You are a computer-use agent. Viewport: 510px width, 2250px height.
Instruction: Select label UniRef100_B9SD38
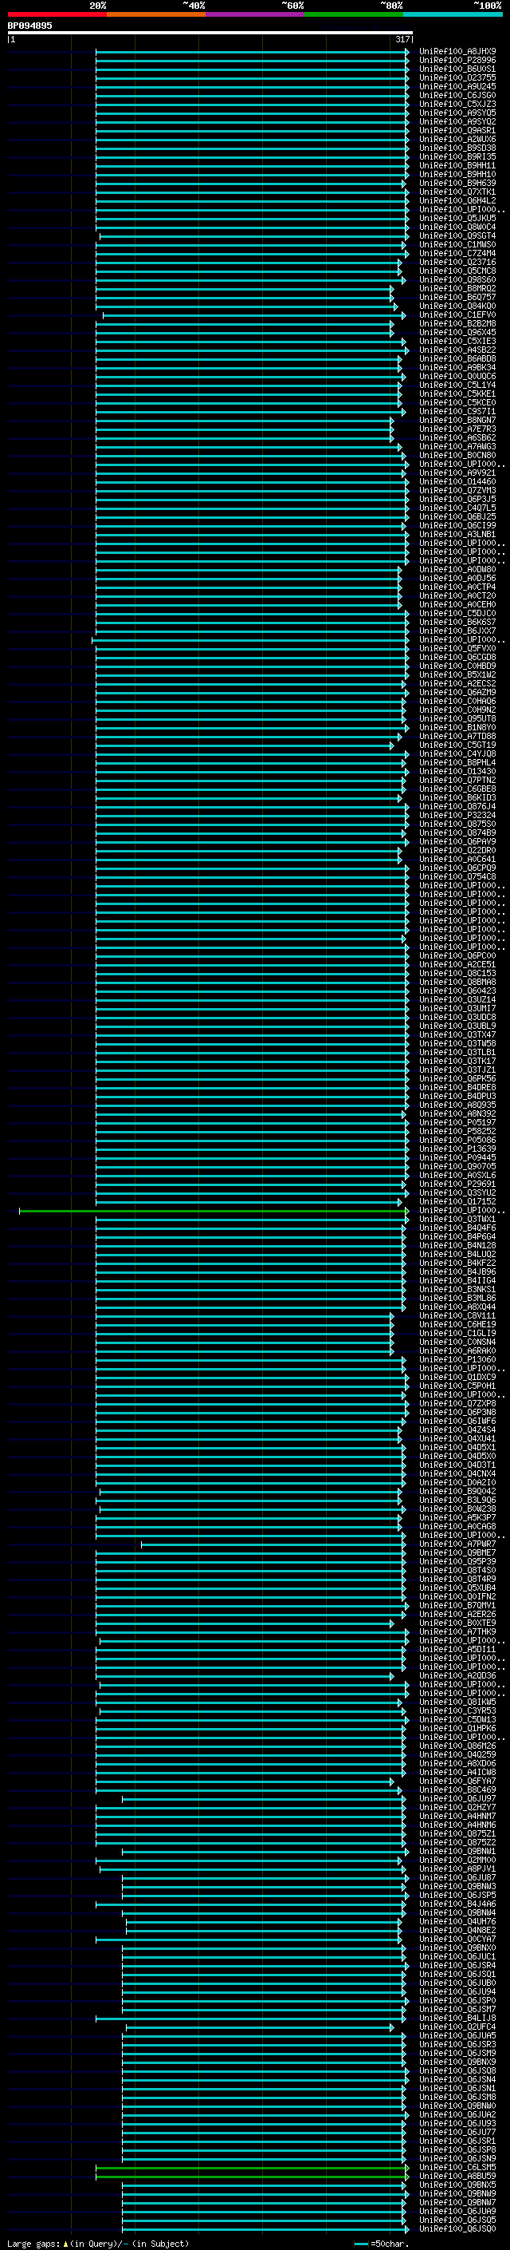(x=457, y=148)
